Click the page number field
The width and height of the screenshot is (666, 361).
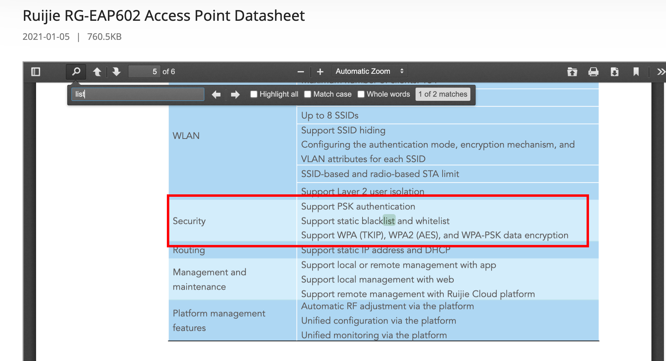coord(144,72)
